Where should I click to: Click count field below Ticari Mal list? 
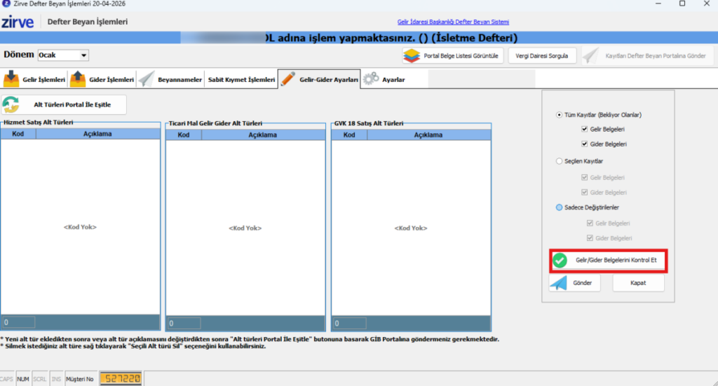tap(184, 324)
